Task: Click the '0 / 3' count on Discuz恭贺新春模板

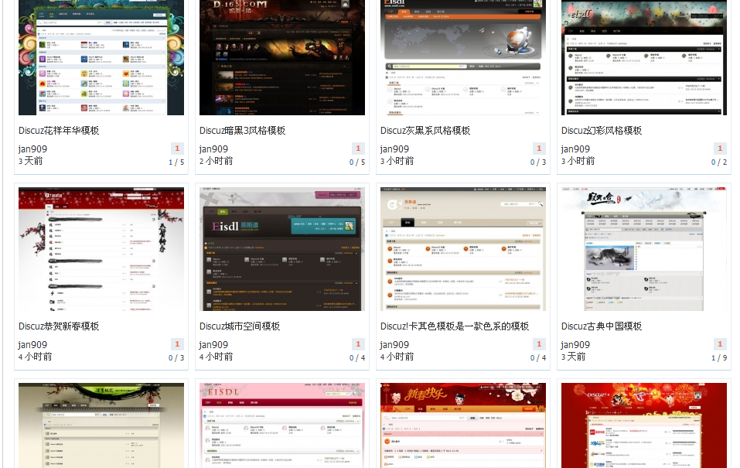Action: pos(176,358)
